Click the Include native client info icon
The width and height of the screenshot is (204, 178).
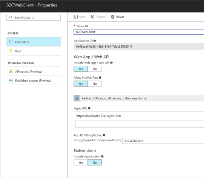point(103,156)
